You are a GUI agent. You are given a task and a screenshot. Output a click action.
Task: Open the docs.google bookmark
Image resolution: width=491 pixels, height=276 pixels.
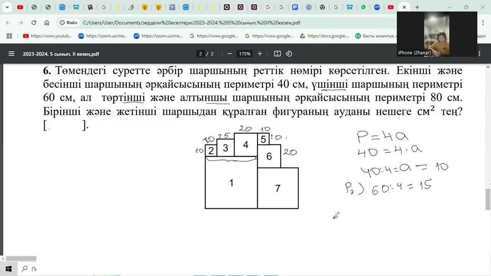pos(325,36)
